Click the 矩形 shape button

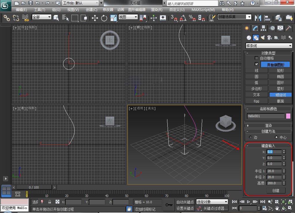(x=280, y=71)
